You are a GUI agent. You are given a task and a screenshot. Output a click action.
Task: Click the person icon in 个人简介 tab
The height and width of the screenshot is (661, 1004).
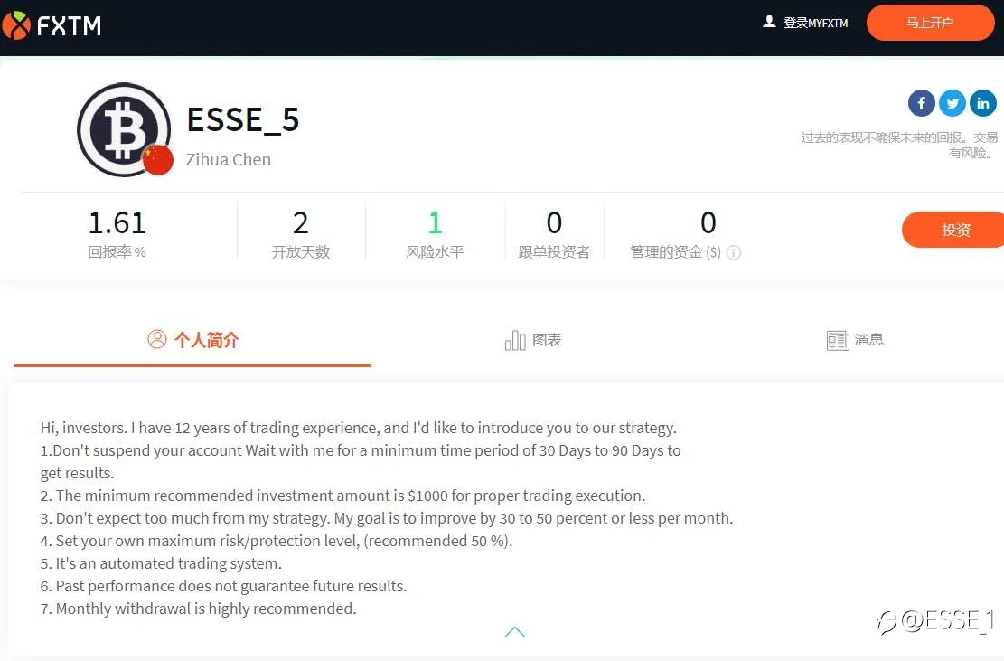tap(157, 339)
